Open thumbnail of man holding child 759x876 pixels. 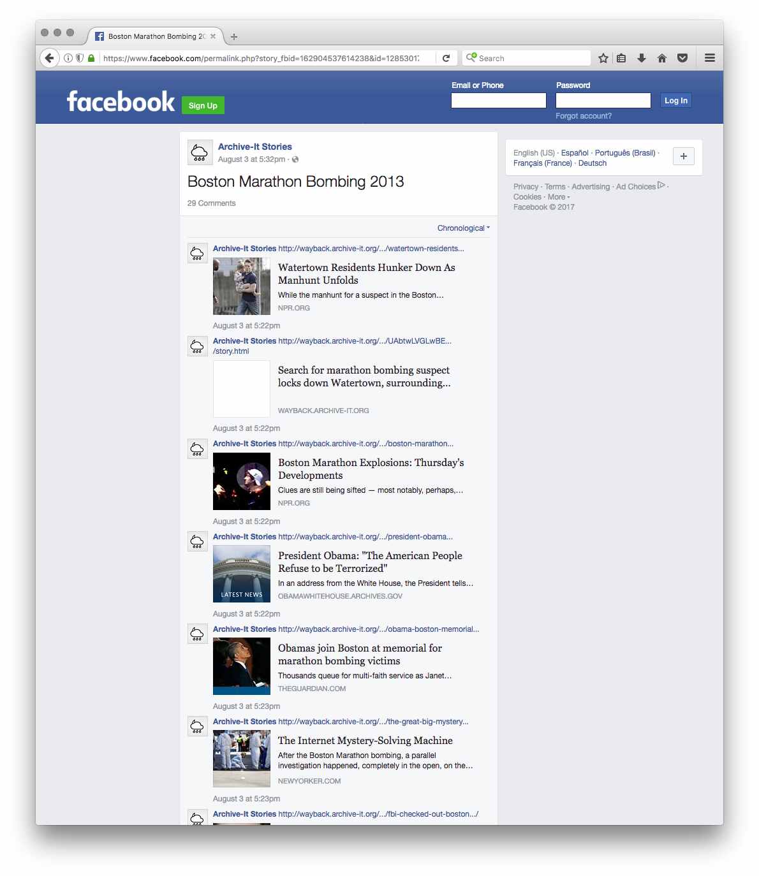tap(242, 286)
